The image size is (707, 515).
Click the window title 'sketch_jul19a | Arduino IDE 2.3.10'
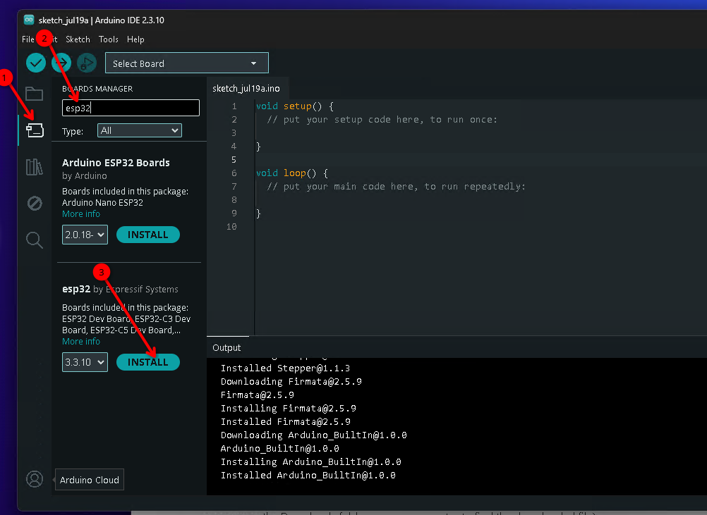point(102,20)
